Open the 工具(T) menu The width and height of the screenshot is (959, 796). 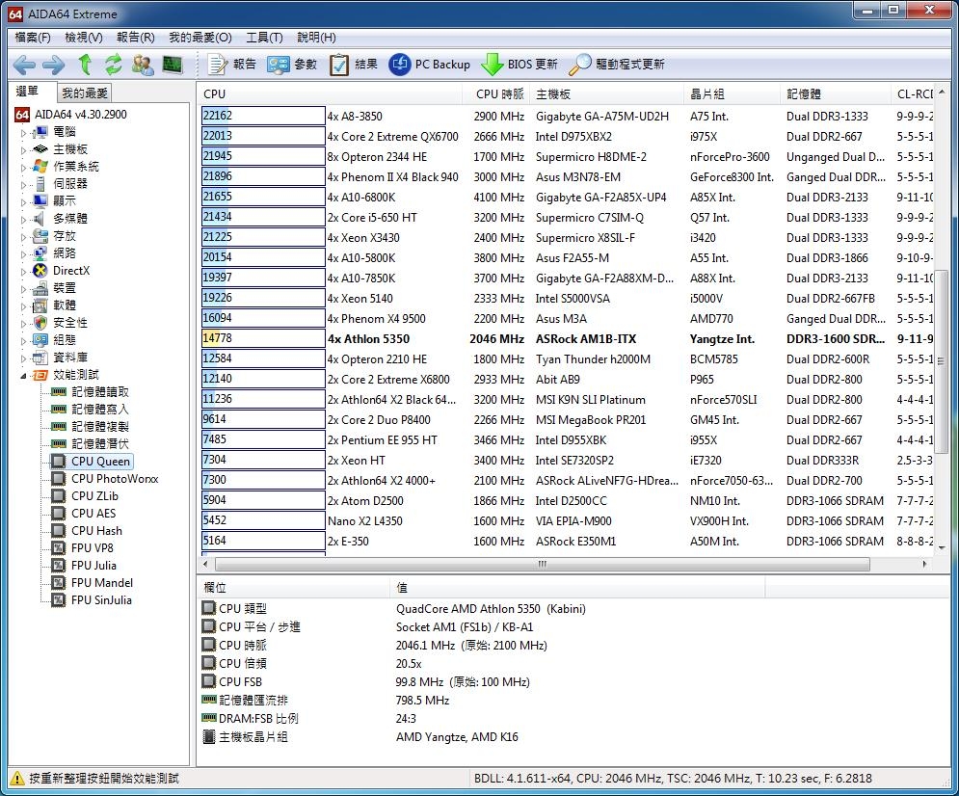[x=264, y=38]
